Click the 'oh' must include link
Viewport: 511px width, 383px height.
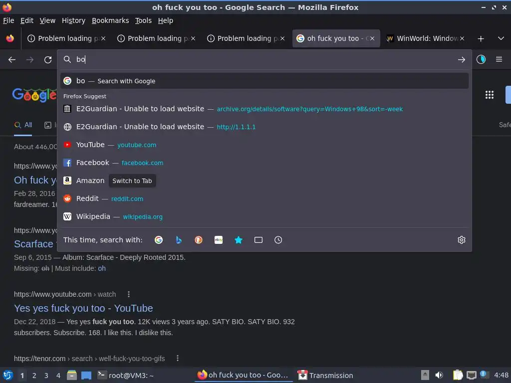[102, 268]
